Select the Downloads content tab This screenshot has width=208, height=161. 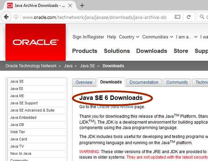[111, 82]
